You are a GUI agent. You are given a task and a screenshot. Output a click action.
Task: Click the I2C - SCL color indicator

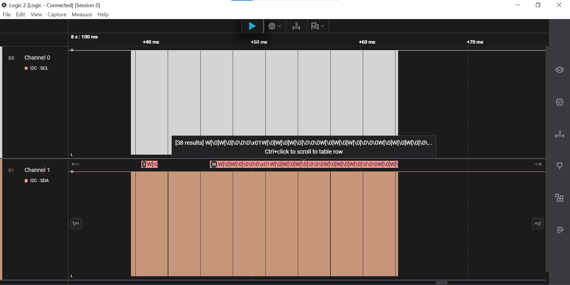coord(26,68)
